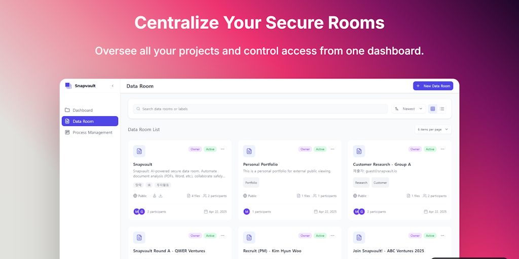Click the Snapvault logo icon
Viewport: 519px width, 259px height.
pos(68,85)
